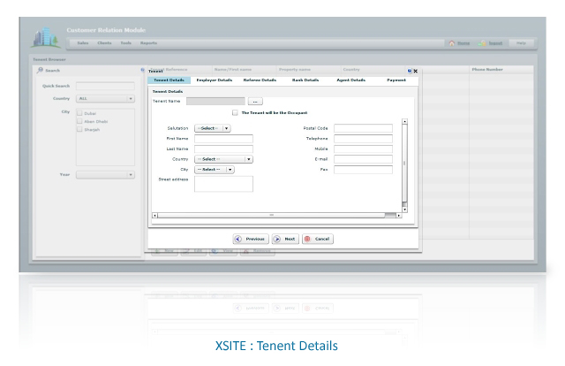Image resolution: width=565 pixels, height=366 pixels.
Task: Switch to the Employer Details tab
Action: tap(214, 80)
